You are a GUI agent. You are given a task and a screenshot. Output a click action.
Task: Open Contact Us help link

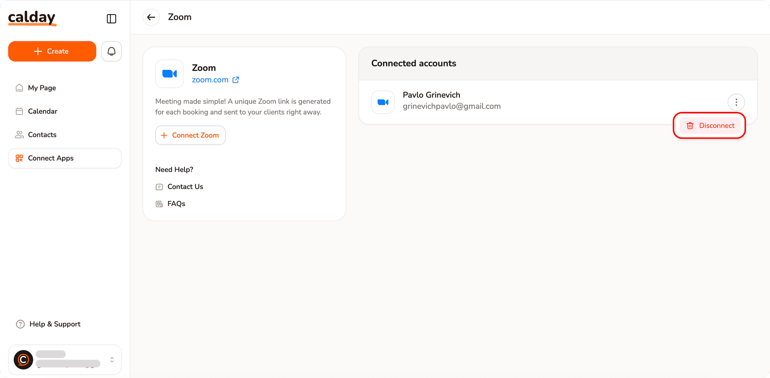[x=185, y=187]
